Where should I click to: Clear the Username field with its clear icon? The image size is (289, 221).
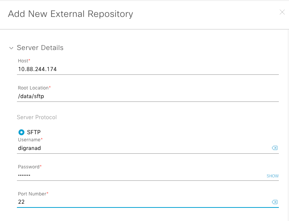275,148
